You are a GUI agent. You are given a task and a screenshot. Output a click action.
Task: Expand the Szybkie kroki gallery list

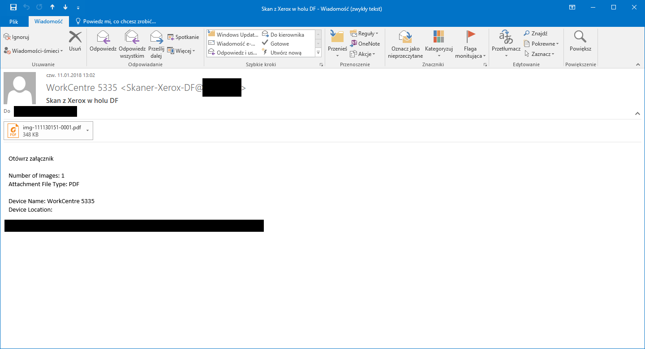click(318, 52)
